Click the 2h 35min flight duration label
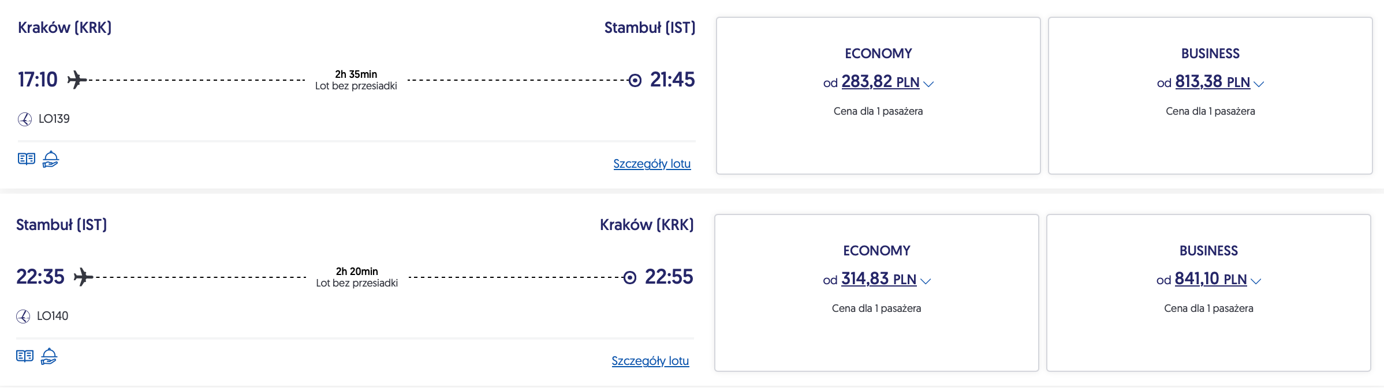Image resolution: width=1384 pixels, height=388 pixels. click(x=356, y=74)
